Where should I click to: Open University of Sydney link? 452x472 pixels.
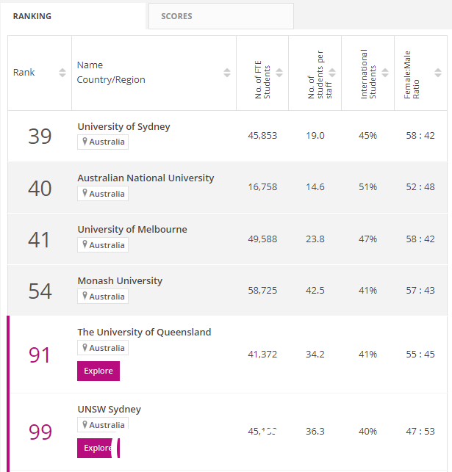[124, 127]
